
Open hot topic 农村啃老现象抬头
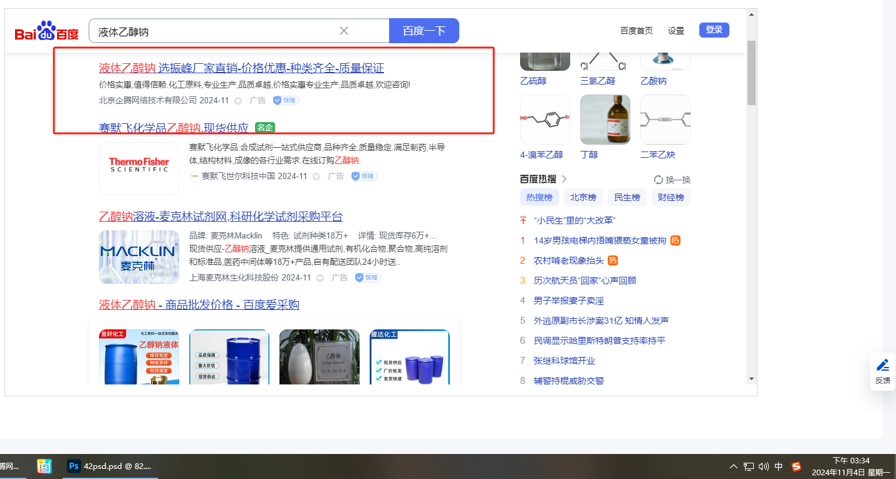(x=569, y=260)
